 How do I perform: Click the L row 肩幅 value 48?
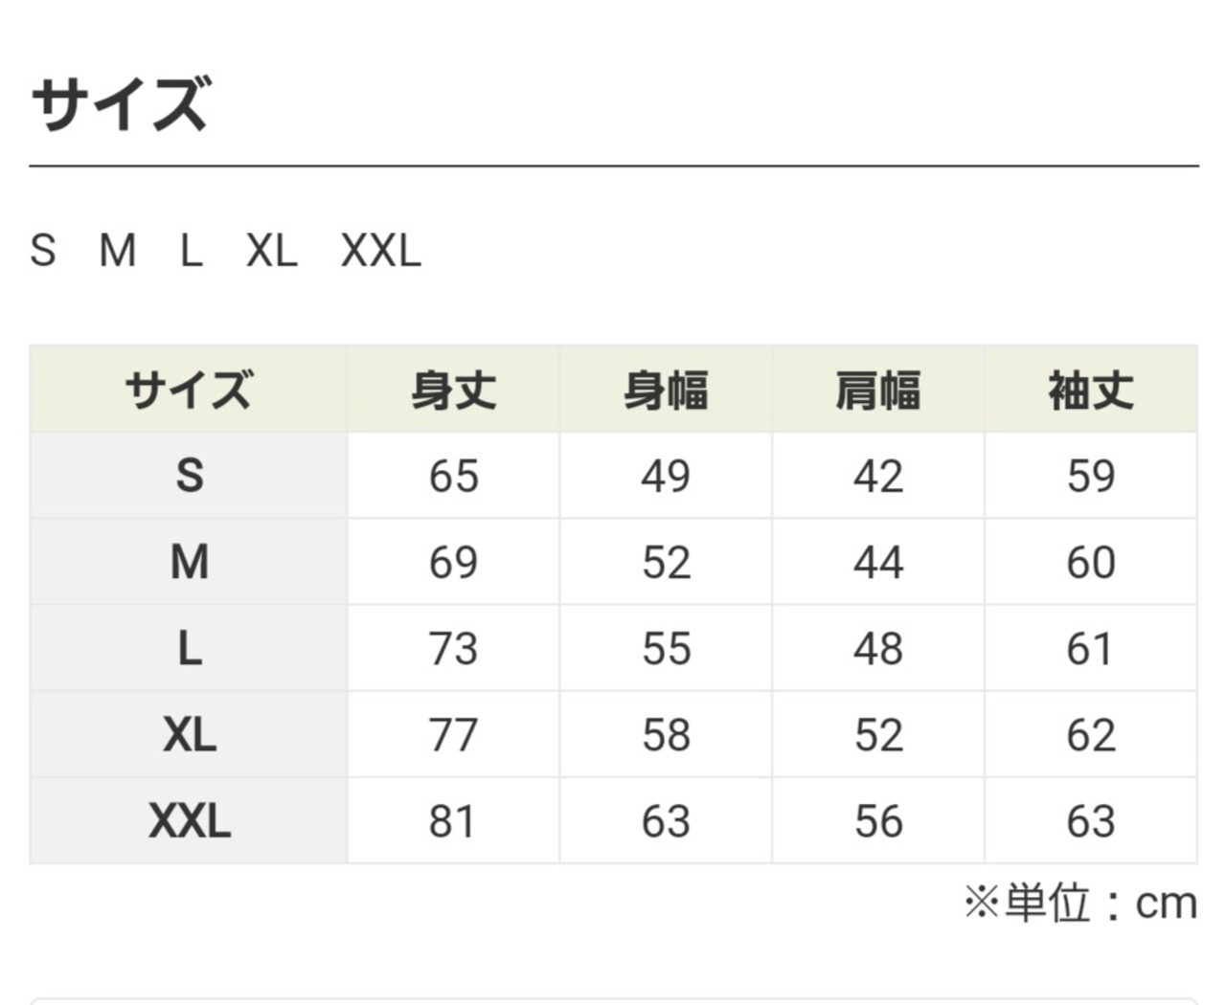pos(878,649)
